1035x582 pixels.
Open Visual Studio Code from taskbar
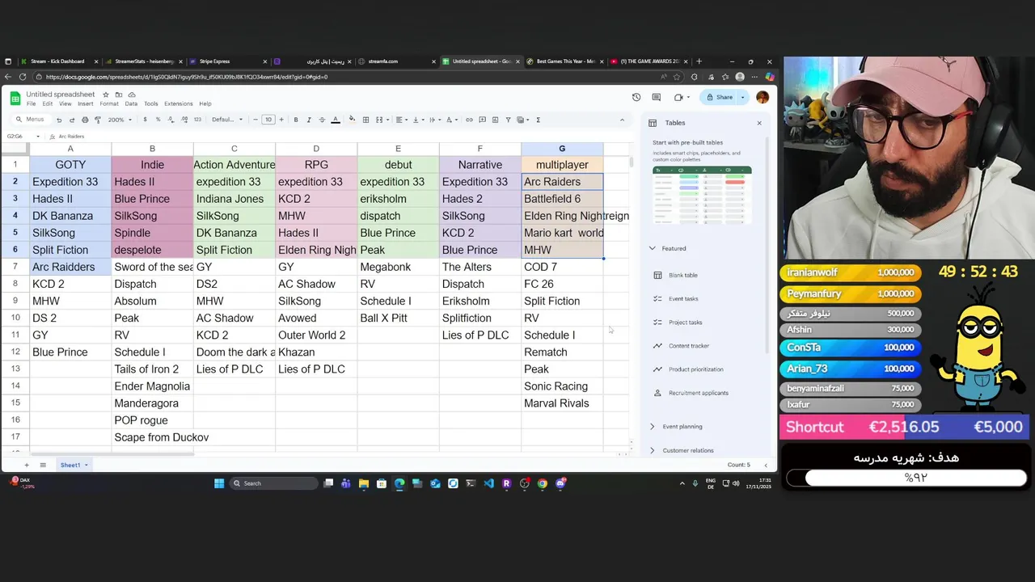(488, 483)
